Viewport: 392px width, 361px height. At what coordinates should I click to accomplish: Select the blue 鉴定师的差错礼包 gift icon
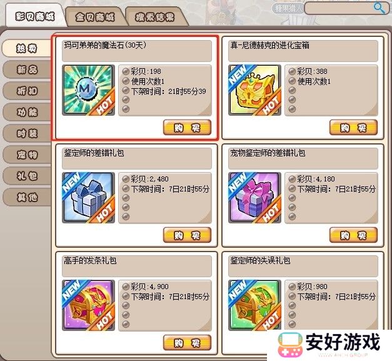(x=89, y=198)
